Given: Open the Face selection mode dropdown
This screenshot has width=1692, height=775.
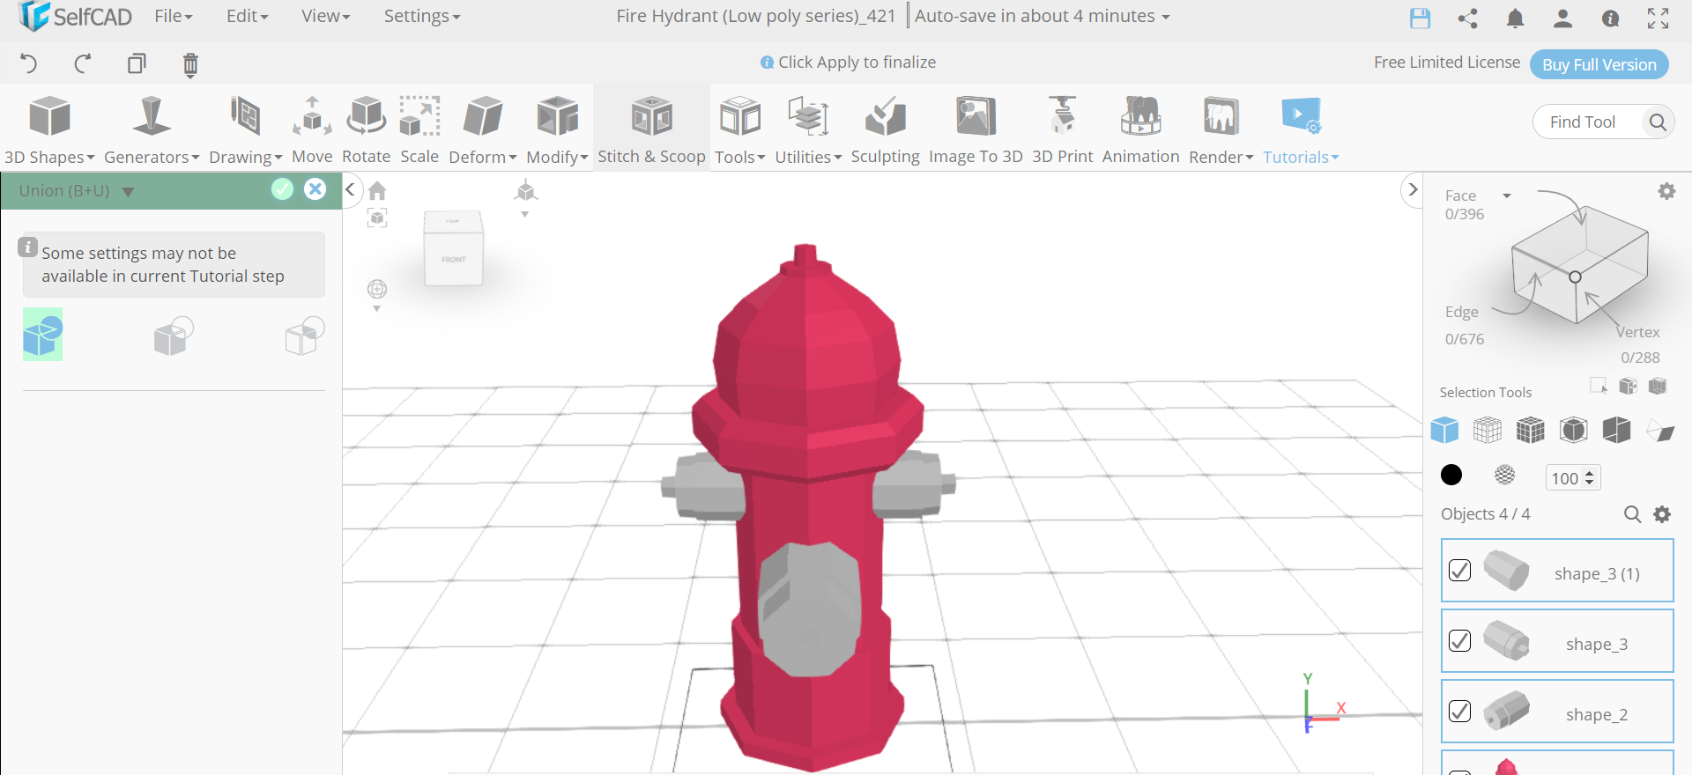Looking at the screenshot, I should (x=1507, y=196).
